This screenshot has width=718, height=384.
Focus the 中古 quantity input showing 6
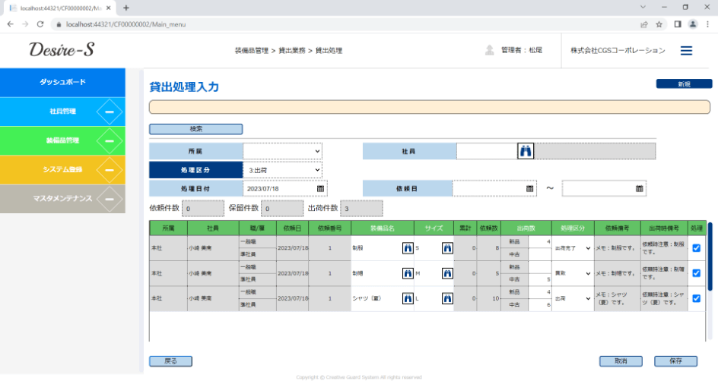click(x=540, y=304)
